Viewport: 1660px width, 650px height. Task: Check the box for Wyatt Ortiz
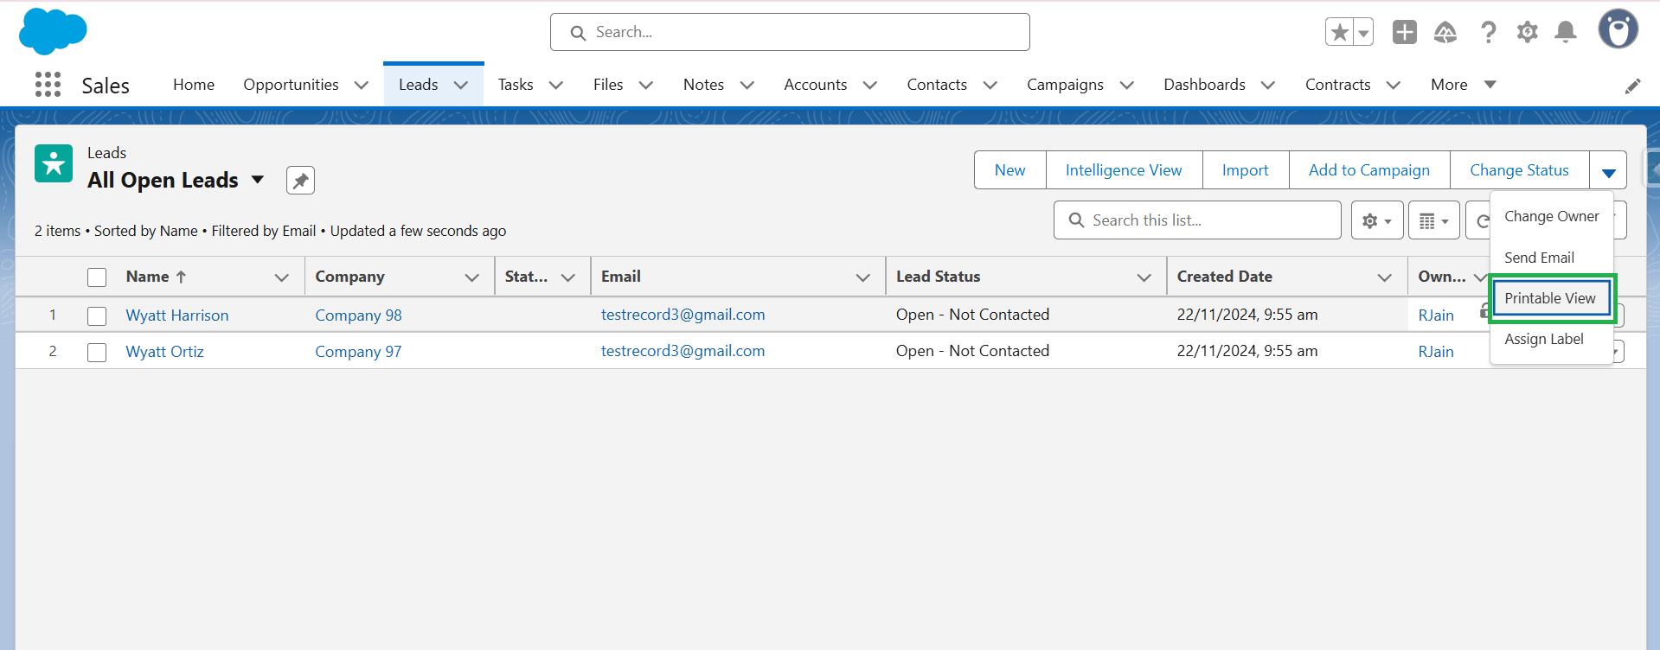tap(97, 353)
